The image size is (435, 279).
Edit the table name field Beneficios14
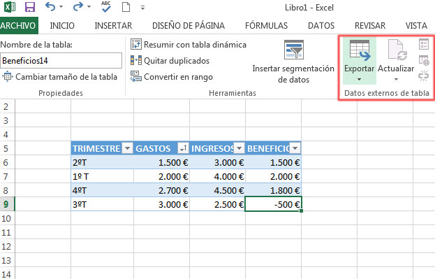pos(61,61)
